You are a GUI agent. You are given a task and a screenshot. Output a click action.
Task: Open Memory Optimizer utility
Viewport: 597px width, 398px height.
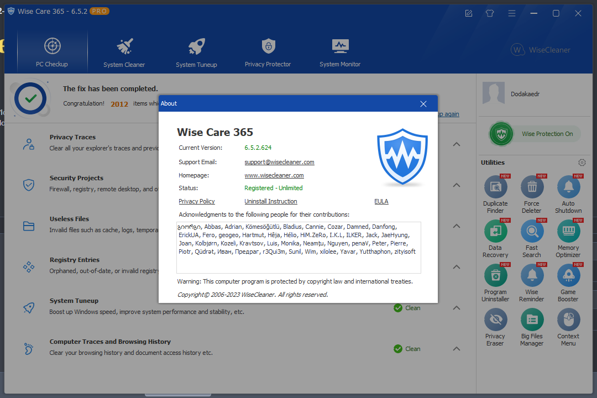pyautogui.click(x=568, y=238)
